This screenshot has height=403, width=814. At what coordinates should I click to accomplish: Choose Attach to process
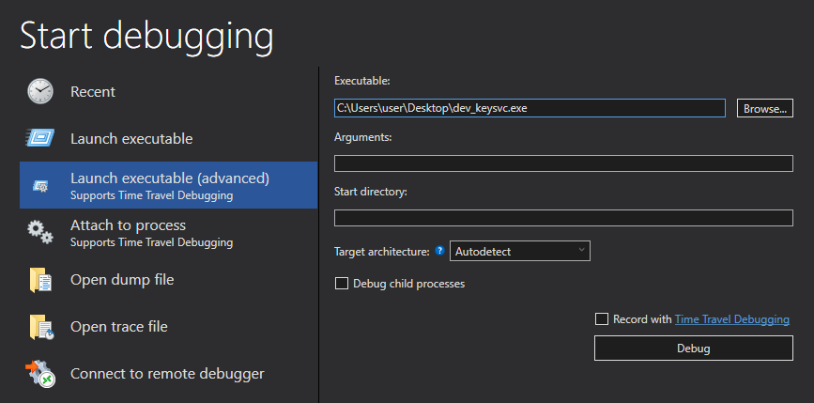[x=168, y=232]
